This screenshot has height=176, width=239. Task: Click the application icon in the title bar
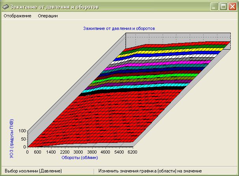coord(5,7)
